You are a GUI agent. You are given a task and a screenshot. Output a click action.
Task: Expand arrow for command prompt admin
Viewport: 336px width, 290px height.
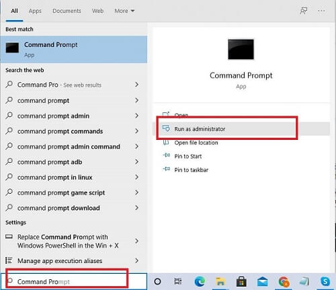point(136,116)
